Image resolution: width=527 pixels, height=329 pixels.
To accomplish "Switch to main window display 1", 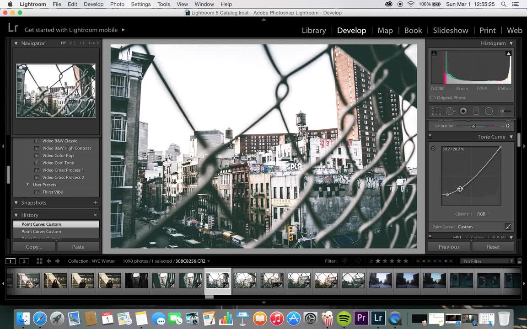I will (11, 261).
